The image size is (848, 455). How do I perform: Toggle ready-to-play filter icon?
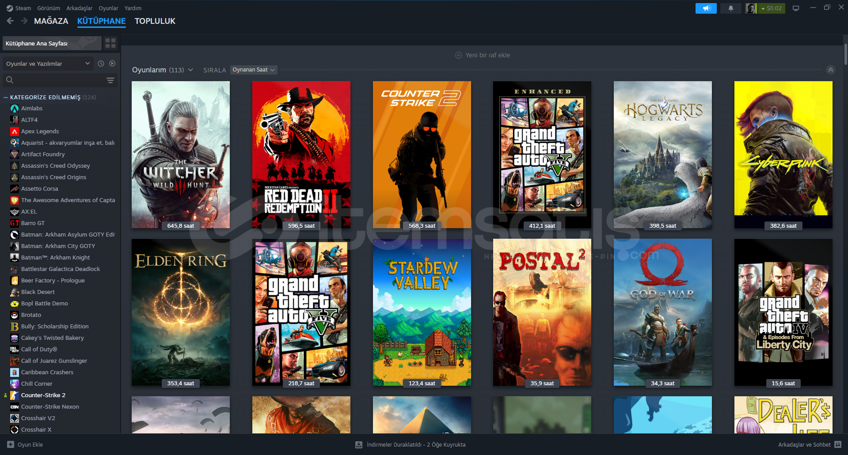(x=112, y=64)
